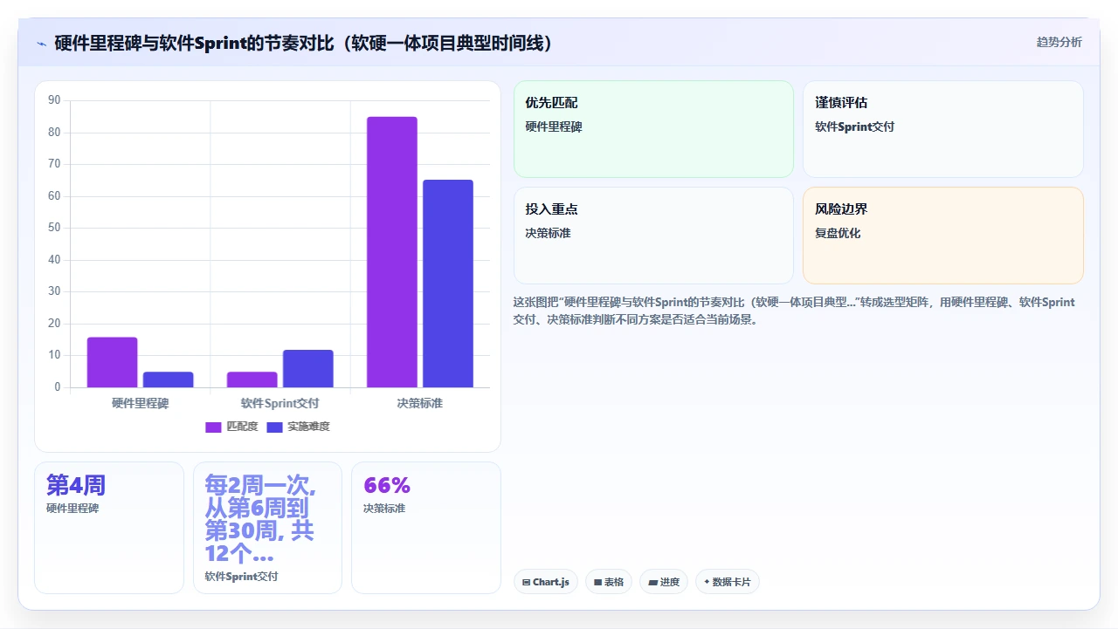Image resolution: width=1118 pixels, height=629 pixels.
Task: Click the 软件Sprint交付 x-axis label
Action: tap(280, 403)
